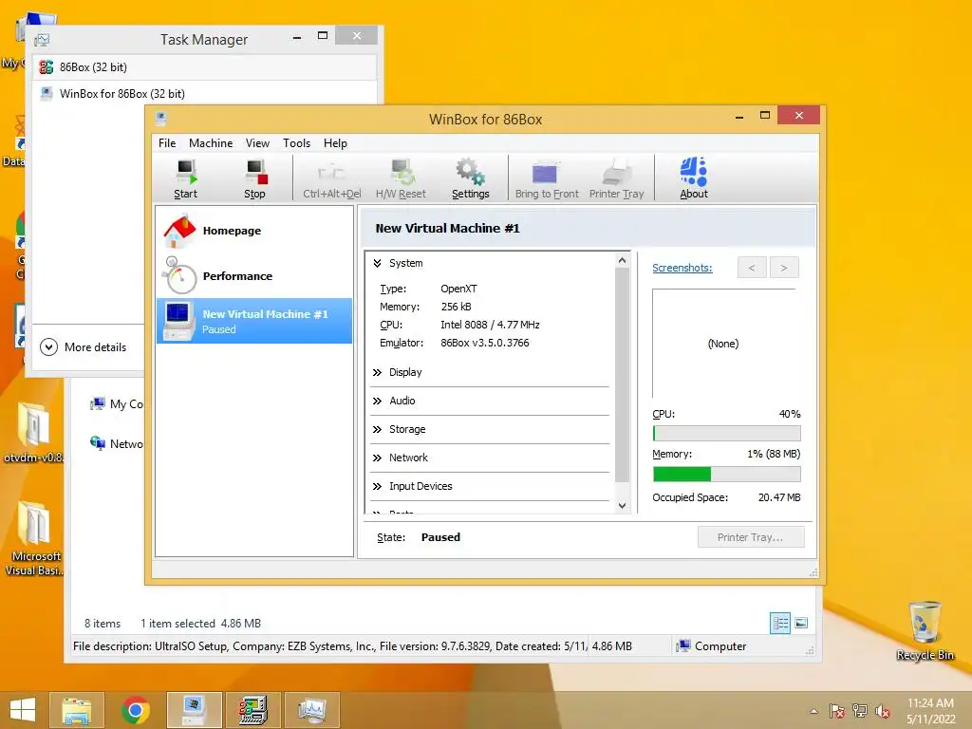Click the Type value OpenXT

pyautogui.click(x=458, y=289)
